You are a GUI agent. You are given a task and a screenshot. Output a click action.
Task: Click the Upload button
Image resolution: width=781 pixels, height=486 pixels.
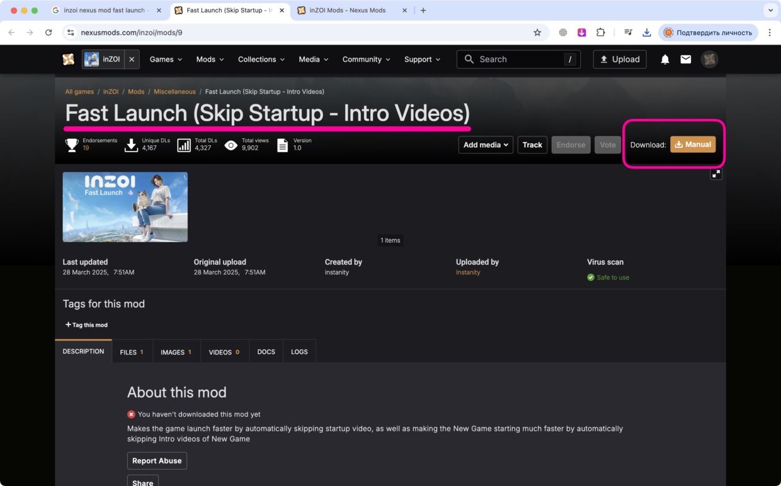coord(620,59)
